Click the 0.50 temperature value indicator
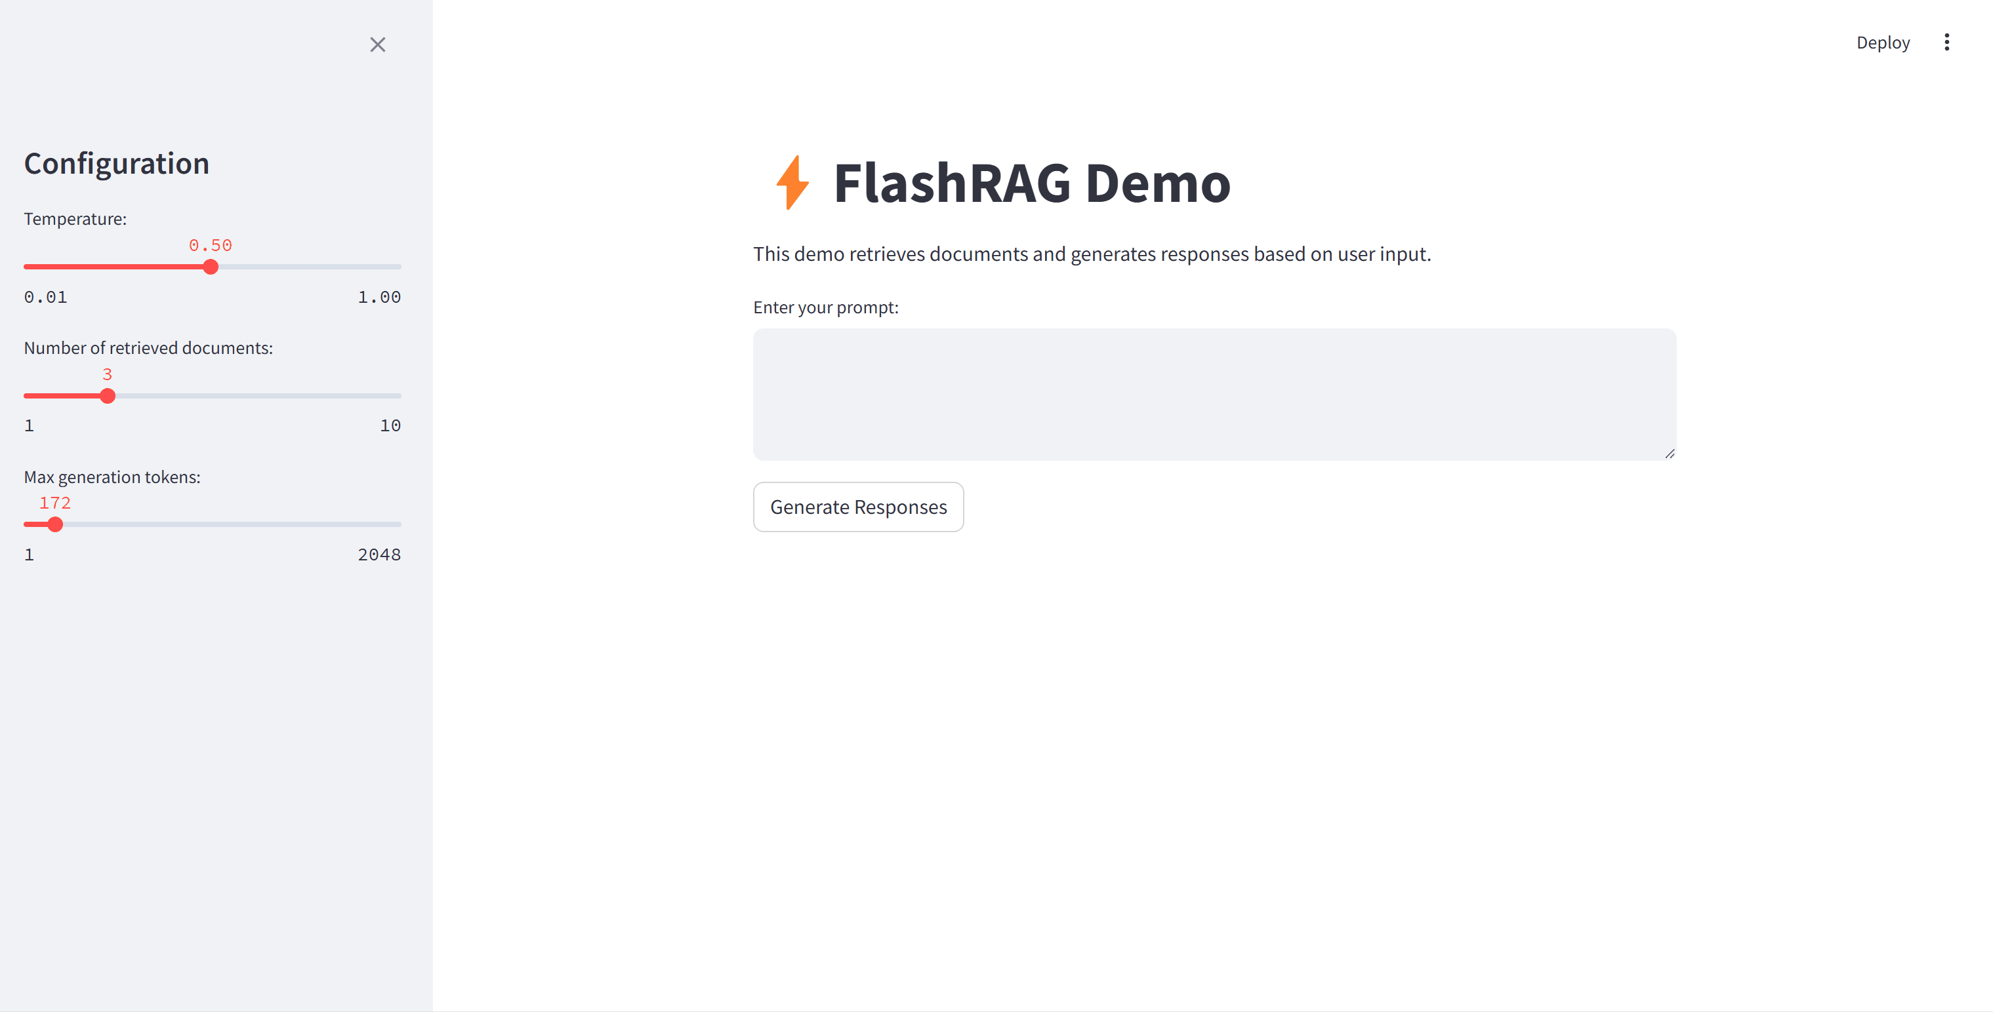The width and height of the screenshot is (1993, 1012). pyautogui.click(x=211, y=245)
